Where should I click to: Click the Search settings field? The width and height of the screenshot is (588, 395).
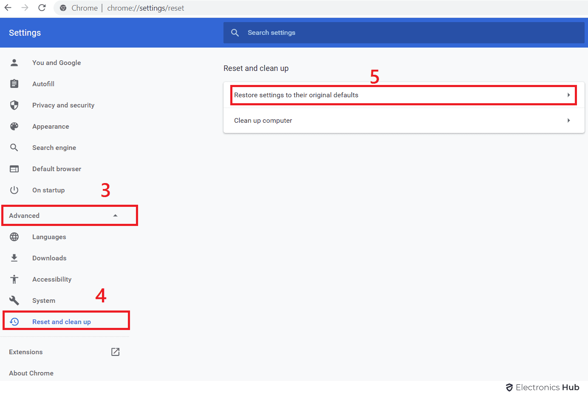[404, 33]
